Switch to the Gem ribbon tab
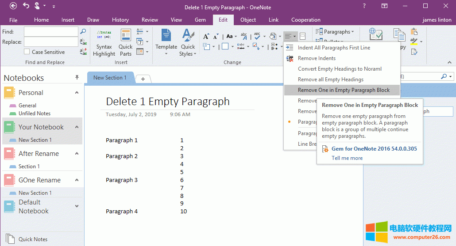The image size is (456, 246). [x=200, y=20]
